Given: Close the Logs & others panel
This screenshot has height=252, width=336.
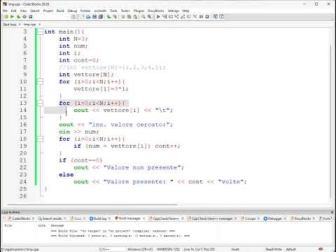Looking at the screenshot, I should tap(332, 212).
